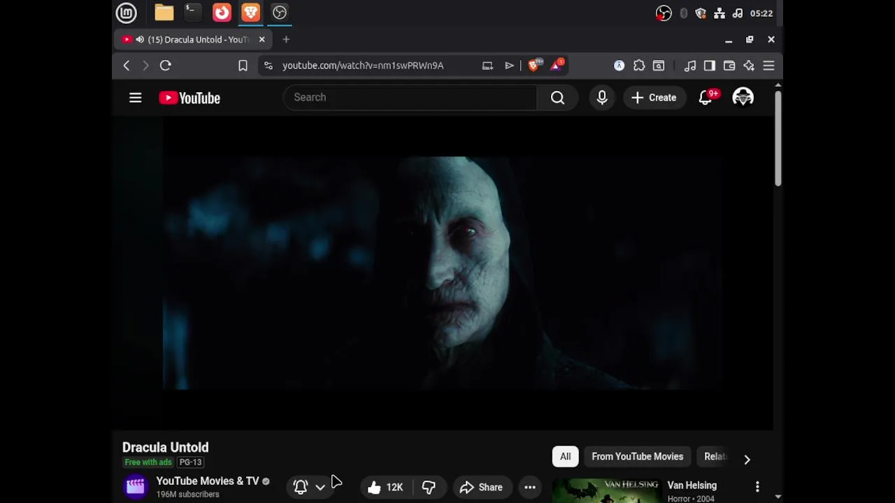The image size is (895, 503).
Task: Close the Dracula Untold tab
Action: pyautogui.click(x=262, y=40)
